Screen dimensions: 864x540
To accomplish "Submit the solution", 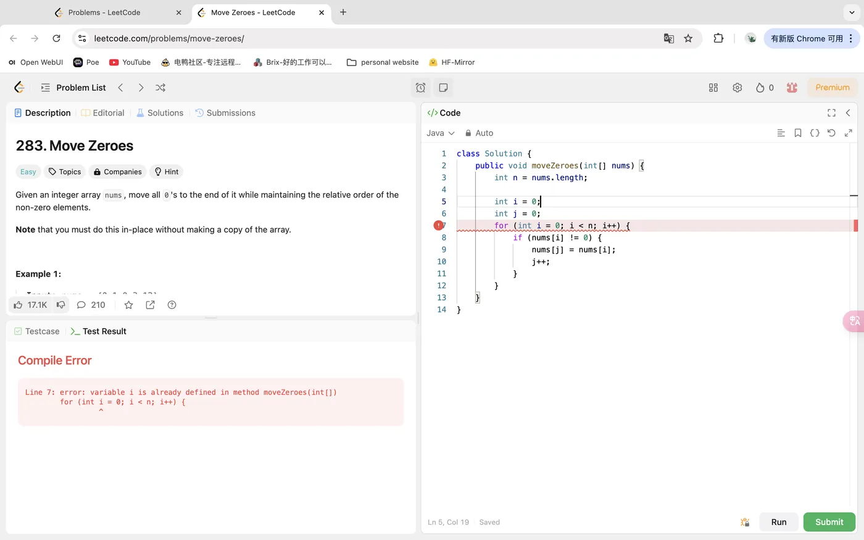I will point(829,522).
